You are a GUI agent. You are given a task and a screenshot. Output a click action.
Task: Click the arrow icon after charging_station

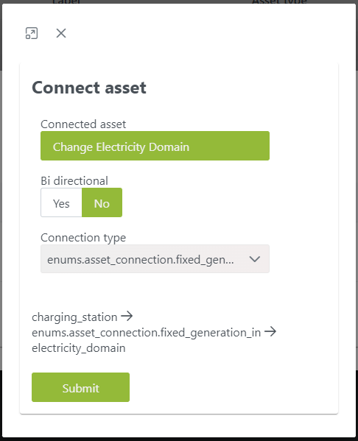[127, 316]
